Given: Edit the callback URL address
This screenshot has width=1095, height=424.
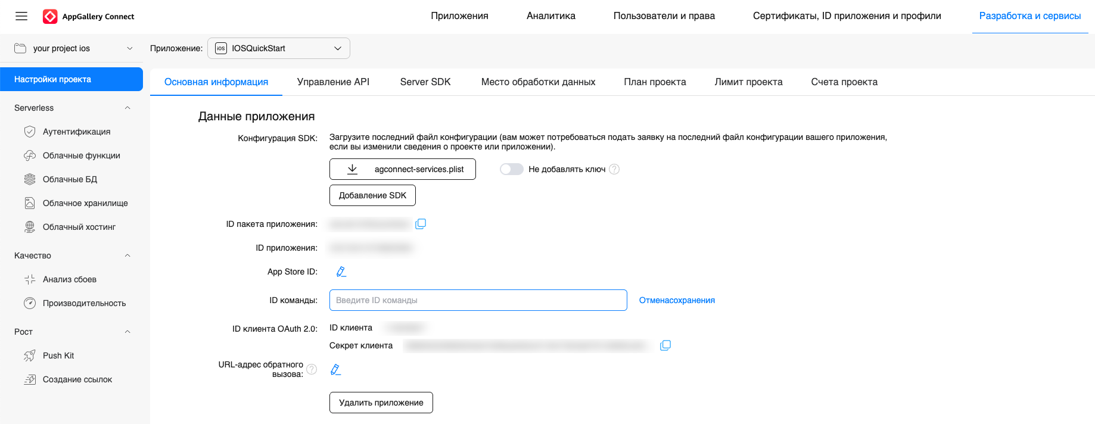Looking at the screenshot, I should point(335,370).
